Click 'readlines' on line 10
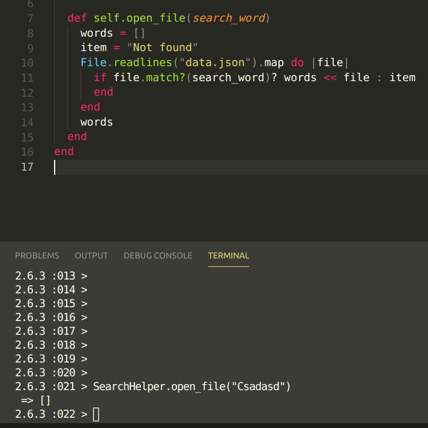The image size is (428, 428). pyautogui.click(x=143, y=63)
